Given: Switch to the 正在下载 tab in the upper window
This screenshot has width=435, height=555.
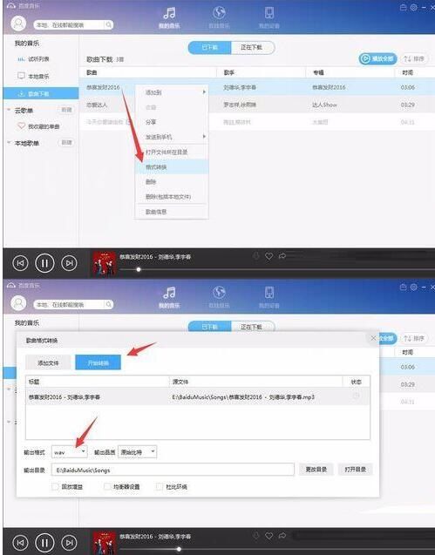Looking at the screenshot, I should (252, 47).
